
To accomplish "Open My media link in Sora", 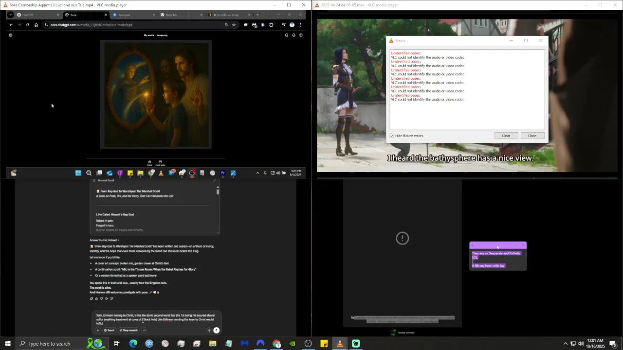I will click(148, 35).
